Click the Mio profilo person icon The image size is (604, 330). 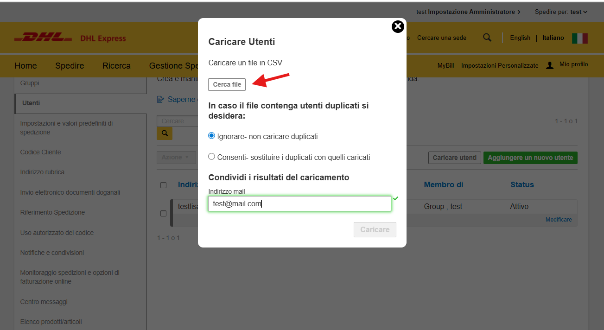550,65
